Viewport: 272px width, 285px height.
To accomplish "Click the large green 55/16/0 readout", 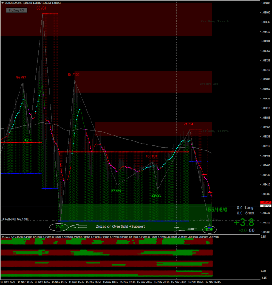I will (x=217, y=210).
